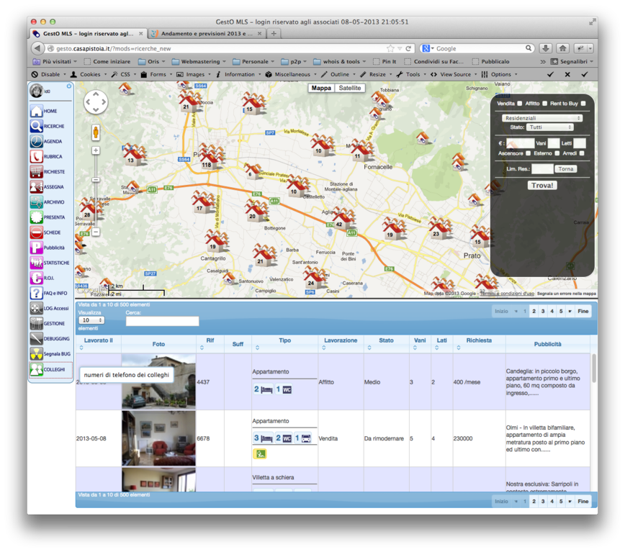Screen dimensions: 625x552
Task: Enable the Vendita checkbox
Action: click(519, 103)
